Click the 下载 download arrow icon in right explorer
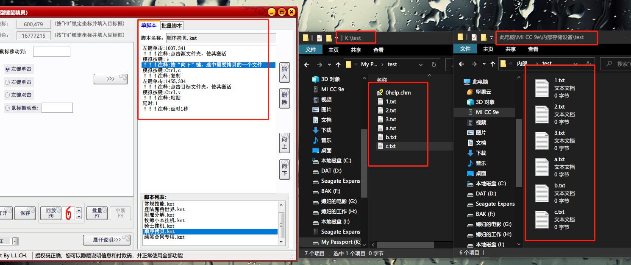 [x=470, y=153]
